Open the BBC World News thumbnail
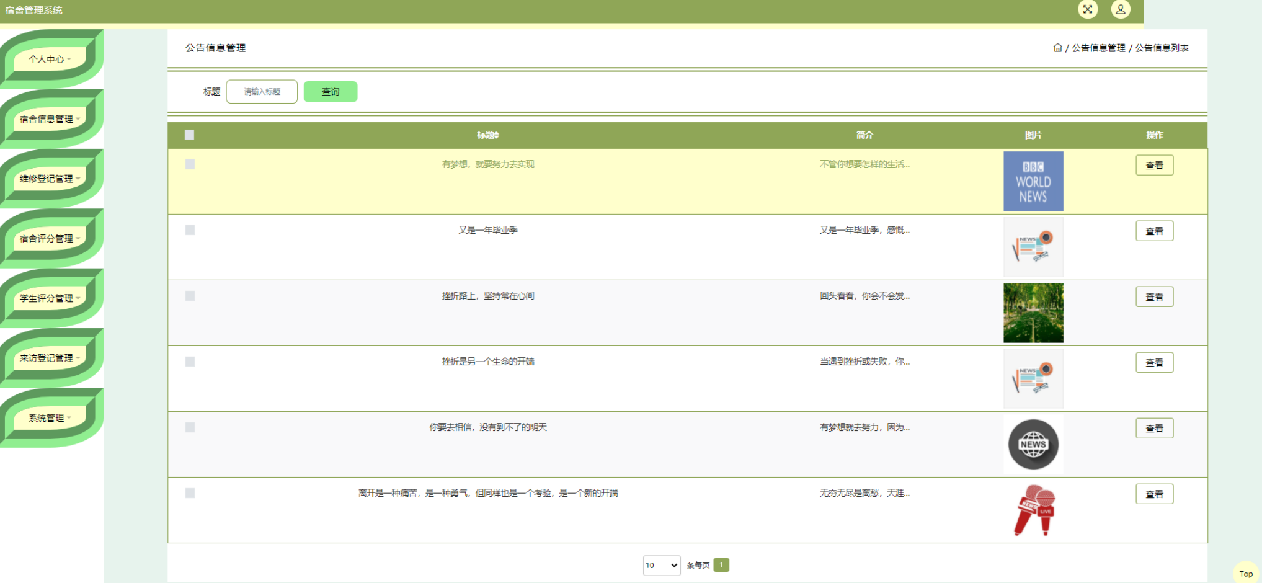The image size is (1262, 583). pyautogui.click(x=1033, y=181)
